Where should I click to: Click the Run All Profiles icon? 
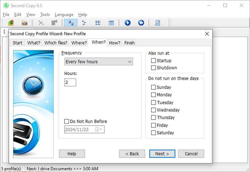pos(141,23)
